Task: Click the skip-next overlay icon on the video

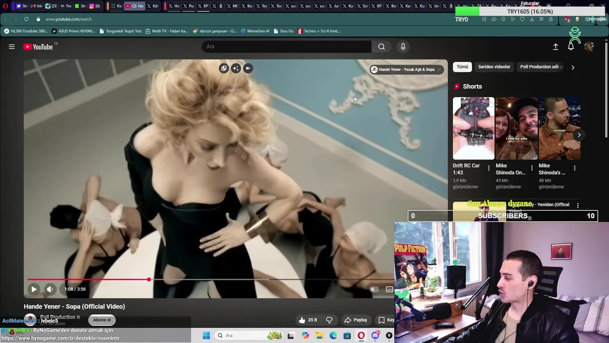Action: click(x=248, y=68)
